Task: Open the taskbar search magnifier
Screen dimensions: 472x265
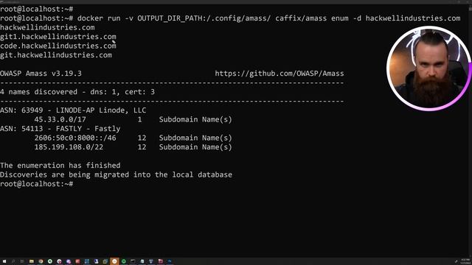Action: (13, 261)
